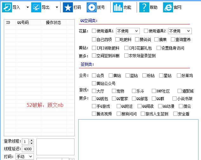
Task: Click the QQ号码 column header
Action: (x=28, y=22)
